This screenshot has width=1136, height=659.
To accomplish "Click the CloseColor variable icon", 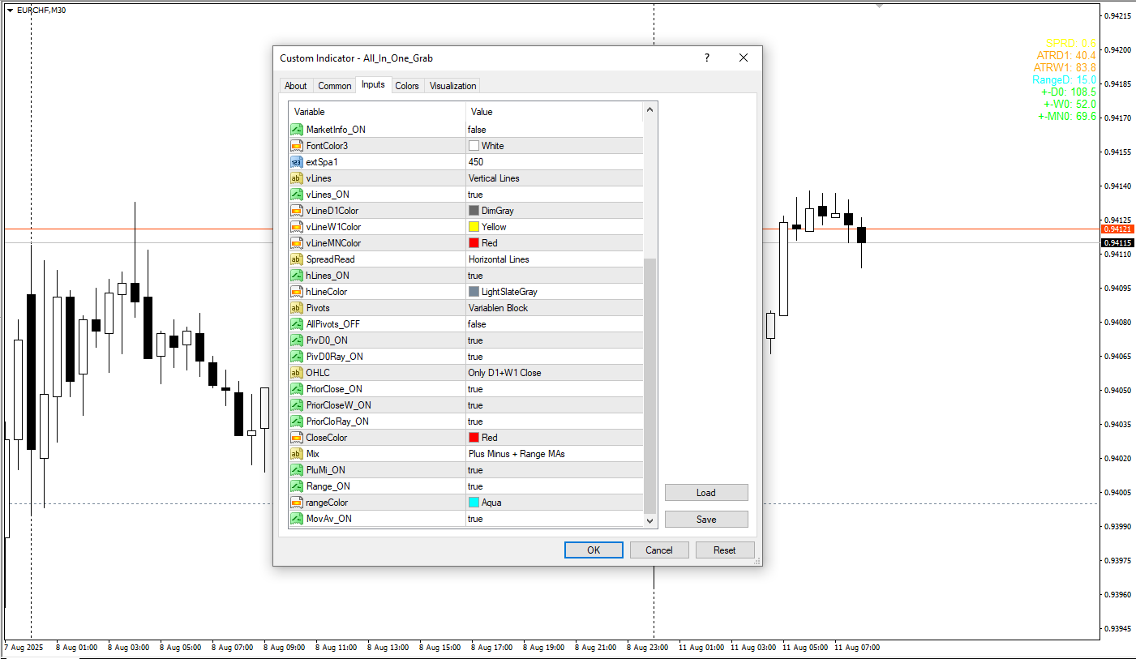I will coord(296,438).
